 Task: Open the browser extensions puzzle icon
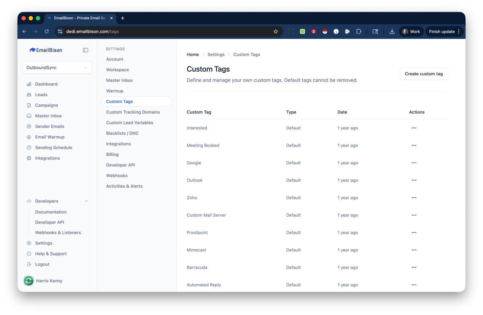point(359,31)
